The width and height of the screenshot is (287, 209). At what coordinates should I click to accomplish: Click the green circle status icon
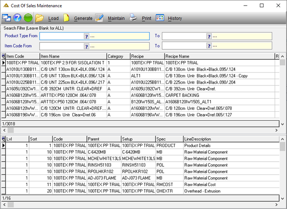click(28, 18)
